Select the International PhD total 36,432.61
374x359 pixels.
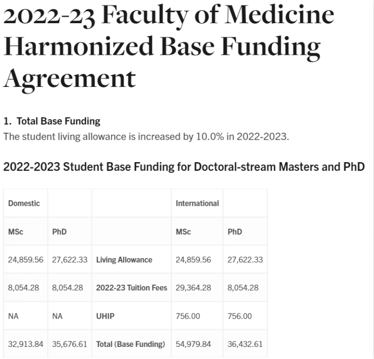pos(245,345)
